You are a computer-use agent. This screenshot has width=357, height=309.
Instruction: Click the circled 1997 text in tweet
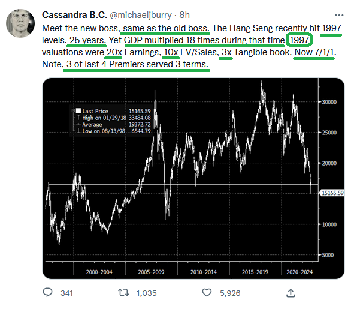[299, 40]
